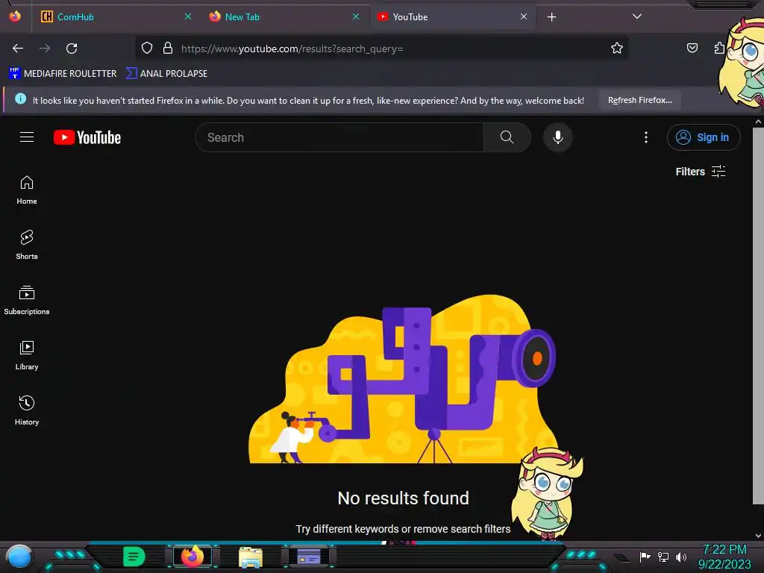Open the Start orb
Screen dimensions: 764x573
click(19, 557)
